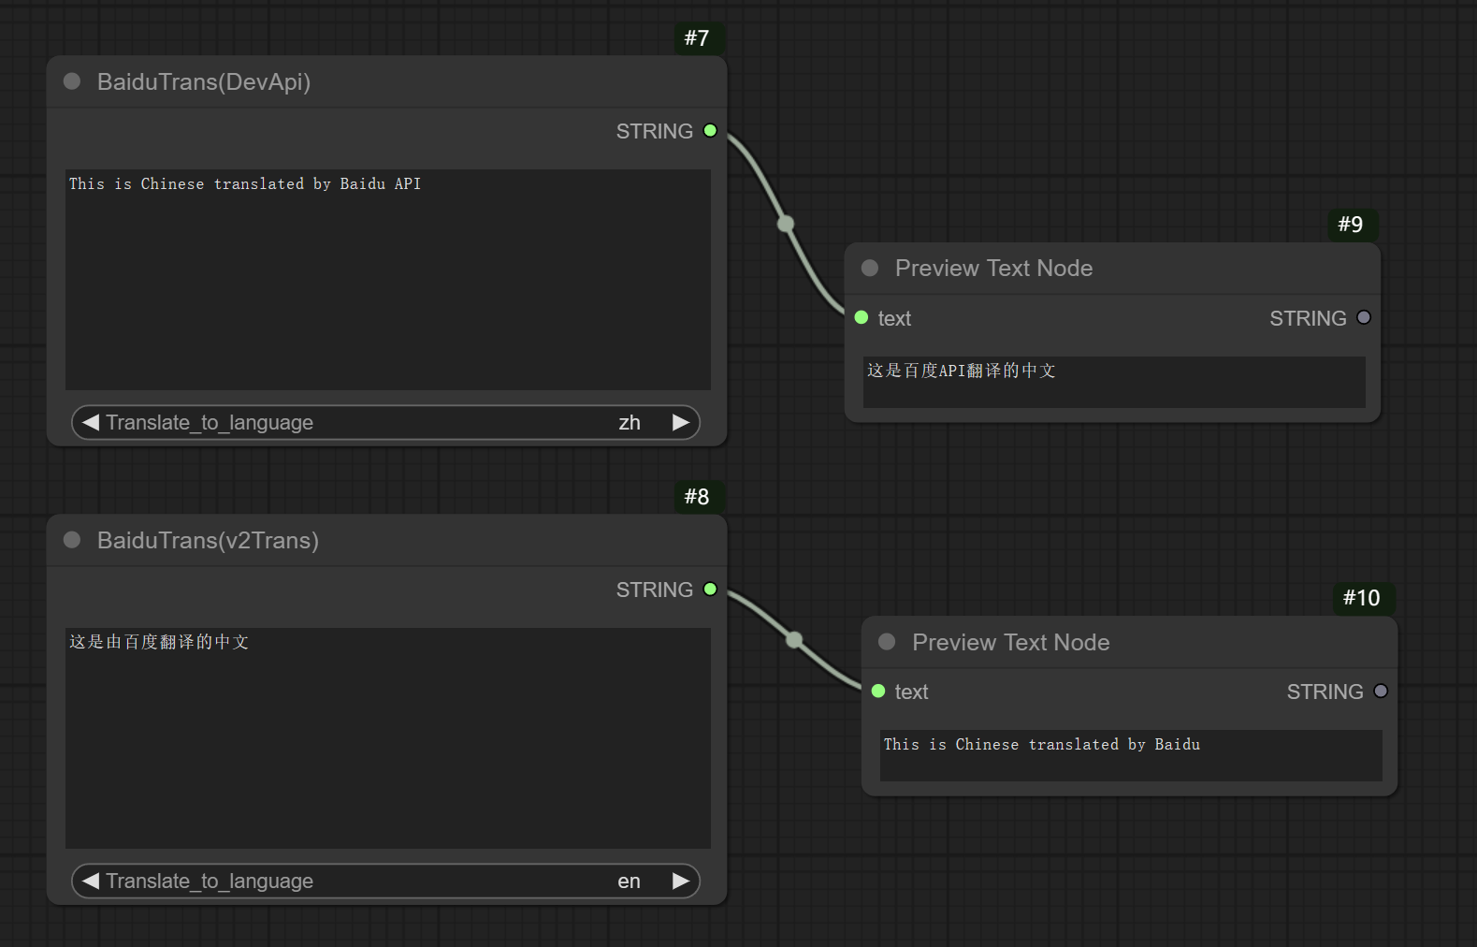Viewport: 1477px width, 947px height.
Task: Click the #7 node ID badge
Action: 698,38
